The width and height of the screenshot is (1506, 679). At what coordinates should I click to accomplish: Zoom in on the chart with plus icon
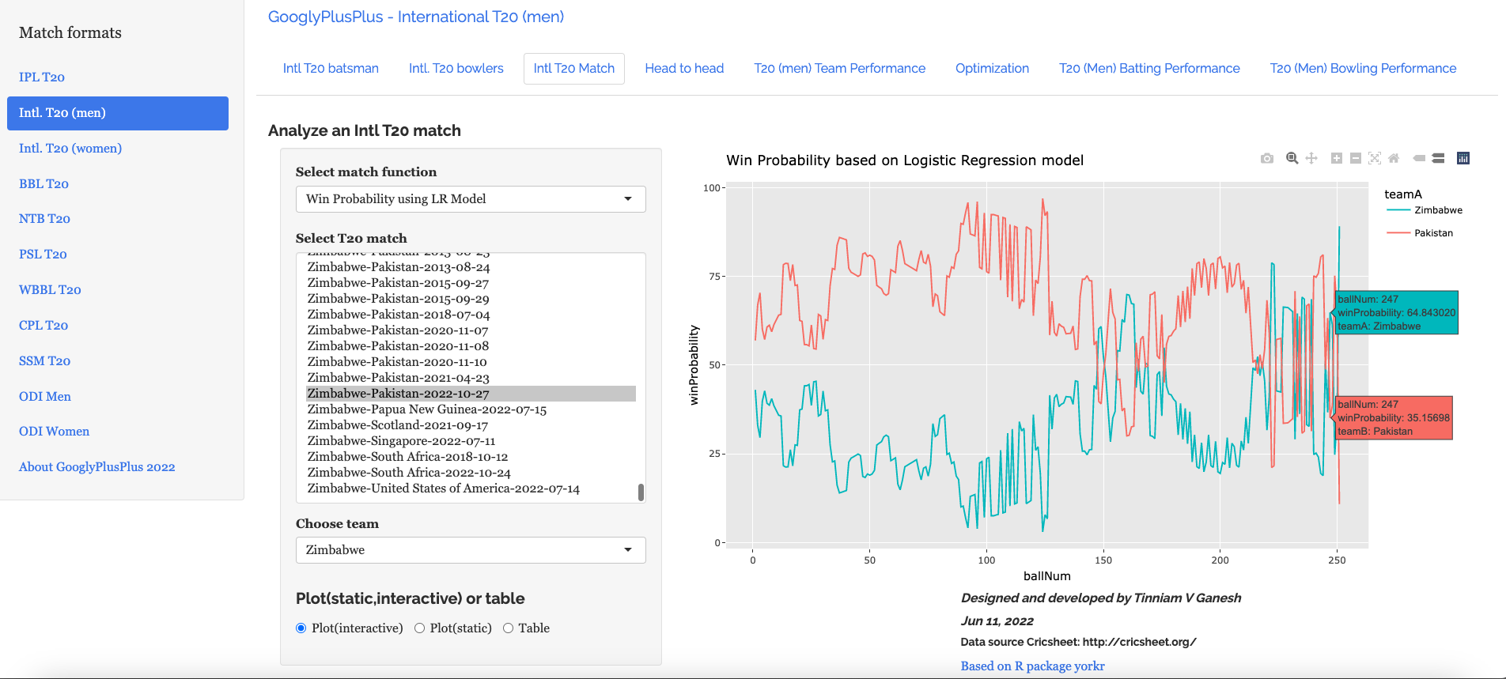point(1337,158)
